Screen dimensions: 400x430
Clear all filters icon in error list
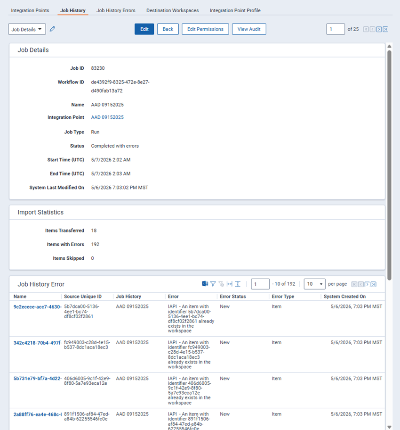221,284
